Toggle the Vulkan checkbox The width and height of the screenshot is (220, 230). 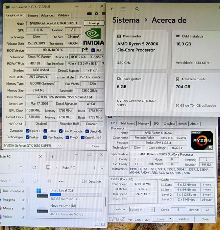[28, 137]
